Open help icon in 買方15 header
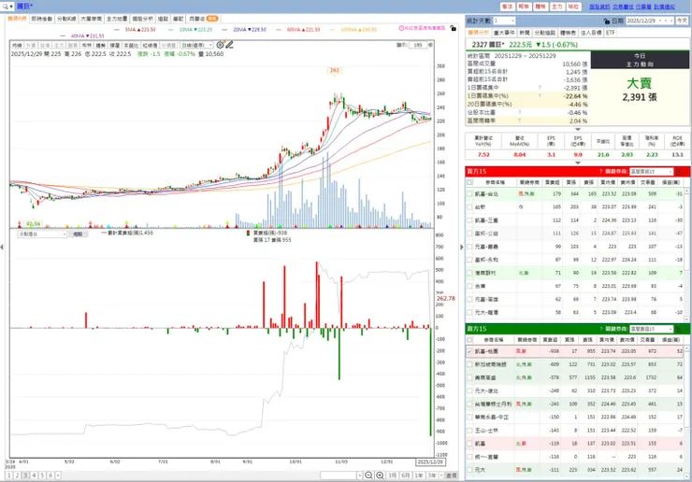692x482 pixels. 600,171
